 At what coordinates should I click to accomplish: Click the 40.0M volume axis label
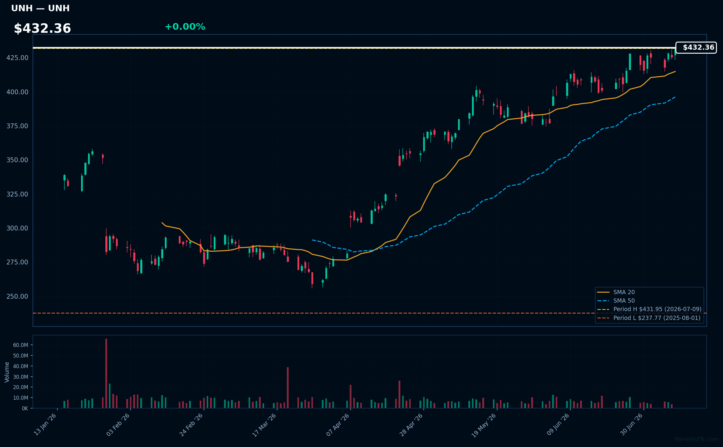coord(21,366)
